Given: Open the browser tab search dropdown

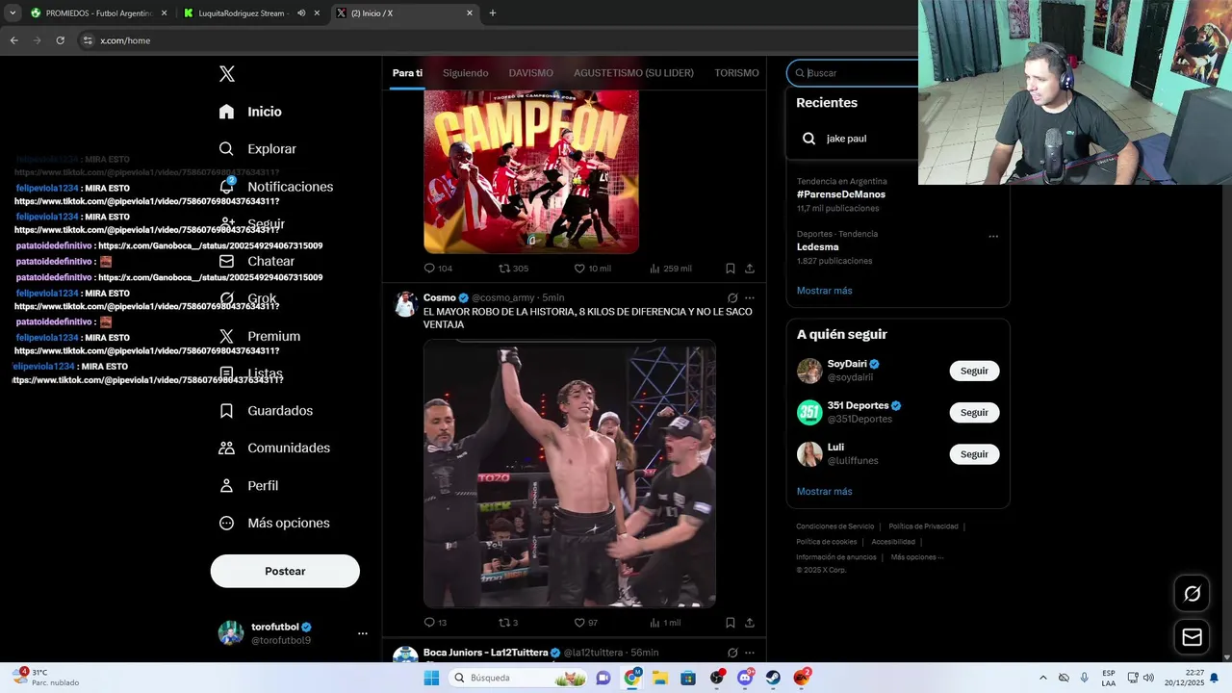Looking at the screenshot, I should [13, 13].
